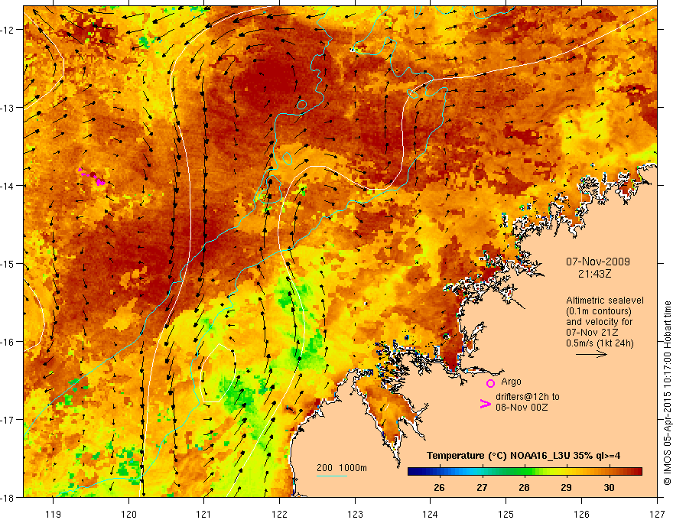Click longitude axis label 125
673x520 pixels.
(x=506, y=514)
